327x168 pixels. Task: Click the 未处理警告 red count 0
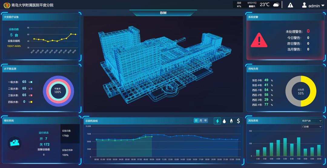(x=308, y=31)
